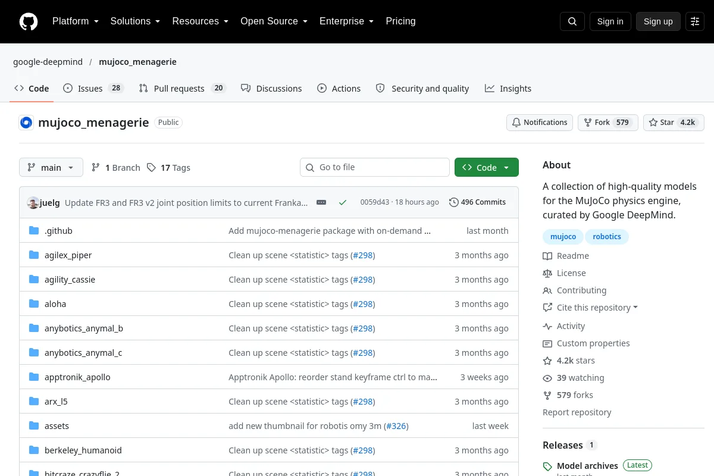The height and width of the screenshot is (476, 714).
Task: Click the Sign in button
Action: tap(610, 21)
